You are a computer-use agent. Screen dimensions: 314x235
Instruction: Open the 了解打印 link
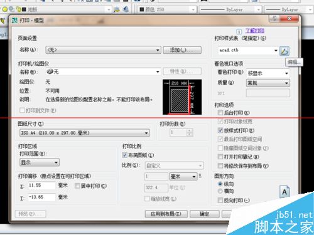255,31
